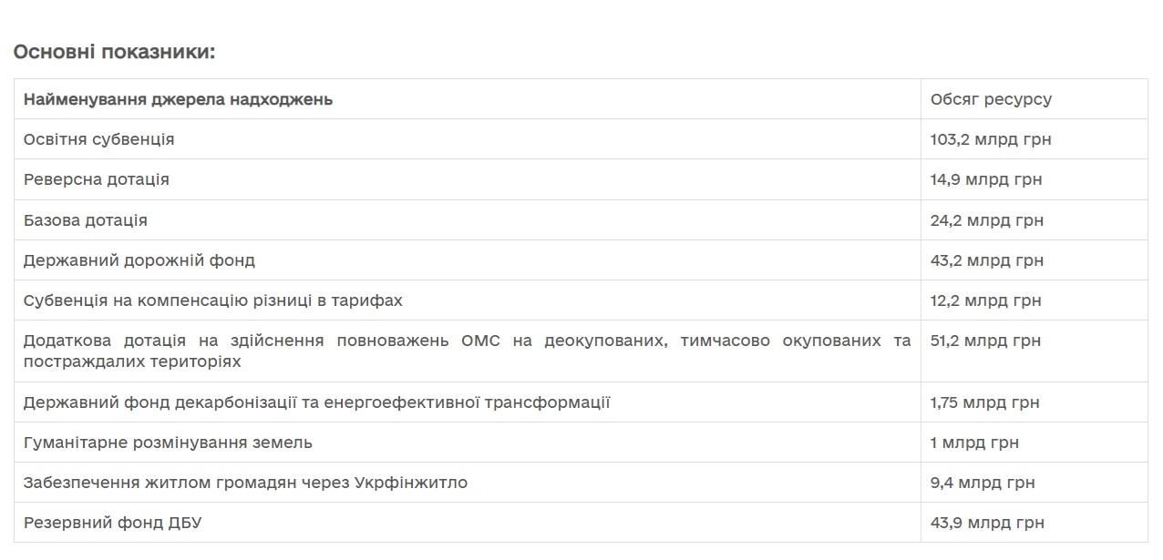Click the 'Основні показники:' heading
The image size is (1163, 560).
pyautogui.click(x=114, y=52)
